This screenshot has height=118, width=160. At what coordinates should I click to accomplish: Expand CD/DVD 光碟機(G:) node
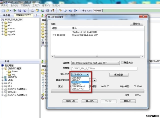tap(2, 95)
